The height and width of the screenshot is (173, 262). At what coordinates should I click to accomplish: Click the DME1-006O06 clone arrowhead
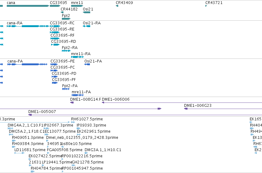[x=103, y=103]
